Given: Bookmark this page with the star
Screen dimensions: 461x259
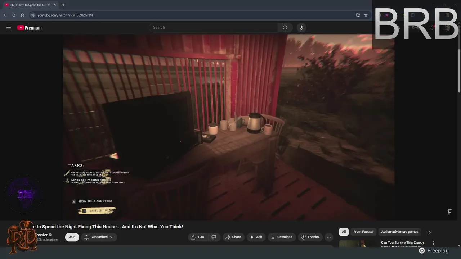Looking at the screenshot, I should tap(366, 15).
